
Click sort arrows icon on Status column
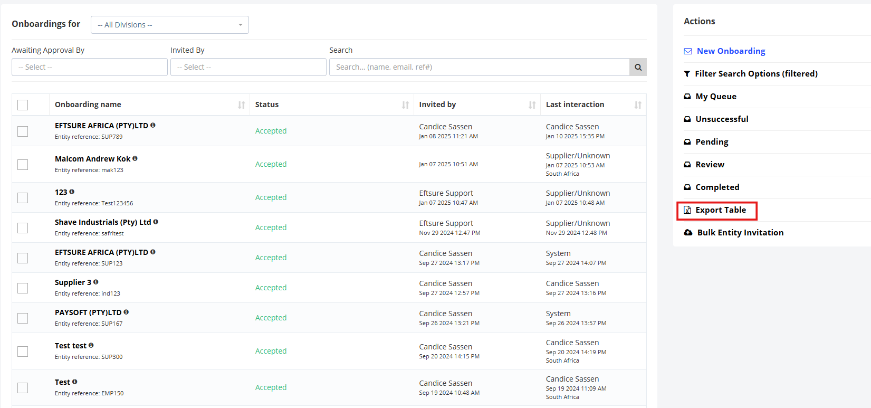pos(405,105)
